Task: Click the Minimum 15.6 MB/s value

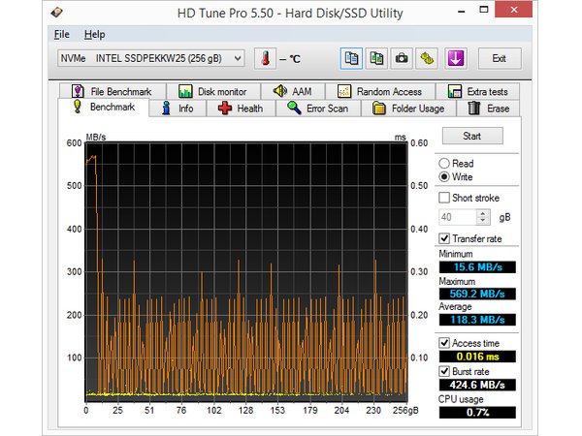Action: (477, 267)
